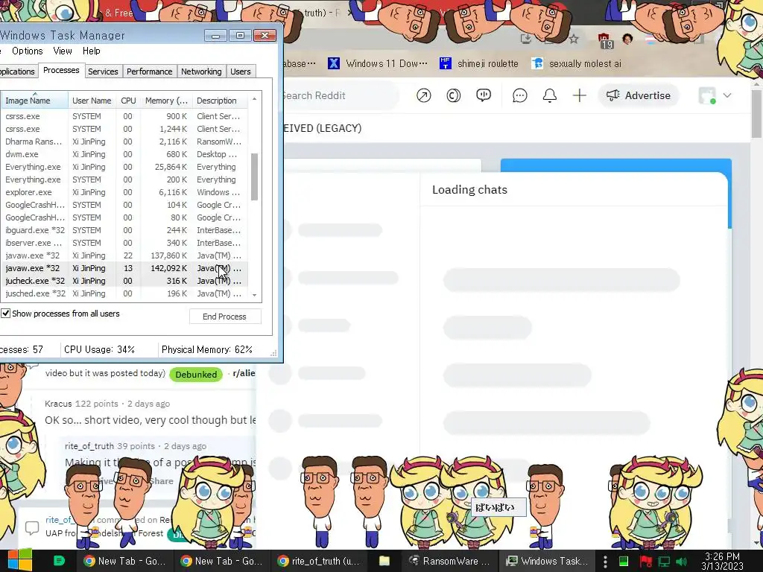Open File Explorer taskbar icon
The width and height of the screenshot is (763, 572).
tap(384, 561)
